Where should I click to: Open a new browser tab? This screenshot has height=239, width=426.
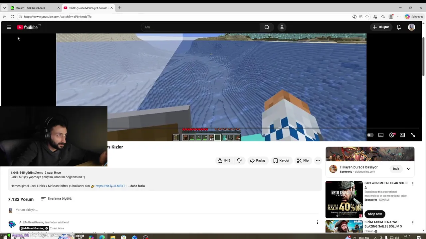pyautogui.click(x=119, y=8)
